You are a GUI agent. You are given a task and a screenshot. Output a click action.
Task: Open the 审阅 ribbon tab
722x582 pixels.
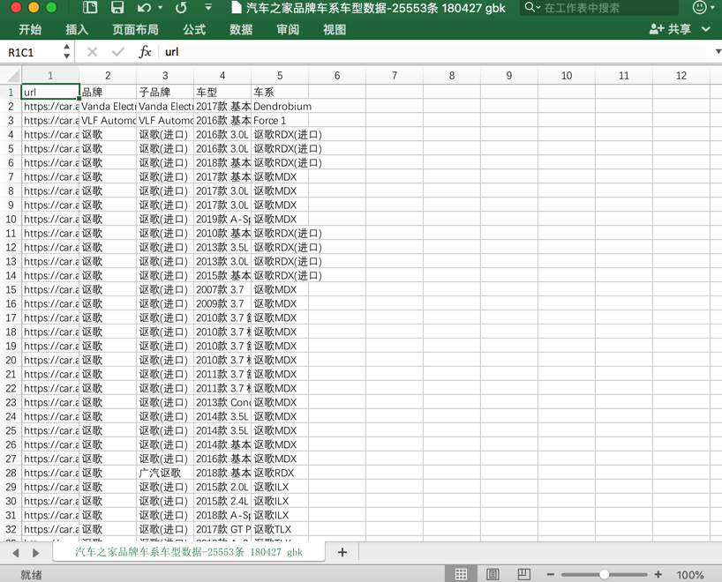pos(288,29)
